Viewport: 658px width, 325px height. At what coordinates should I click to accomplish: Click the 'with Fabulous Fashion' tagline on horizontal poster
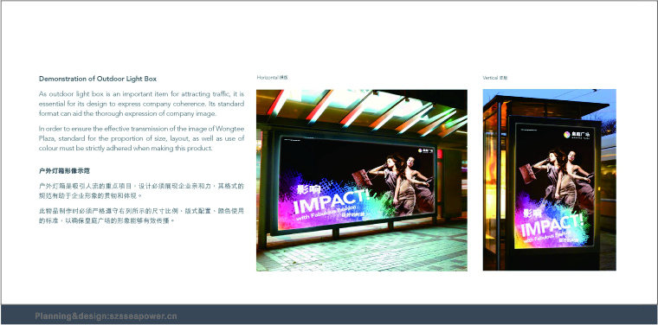pyautogui.click(x=326, y=213)
